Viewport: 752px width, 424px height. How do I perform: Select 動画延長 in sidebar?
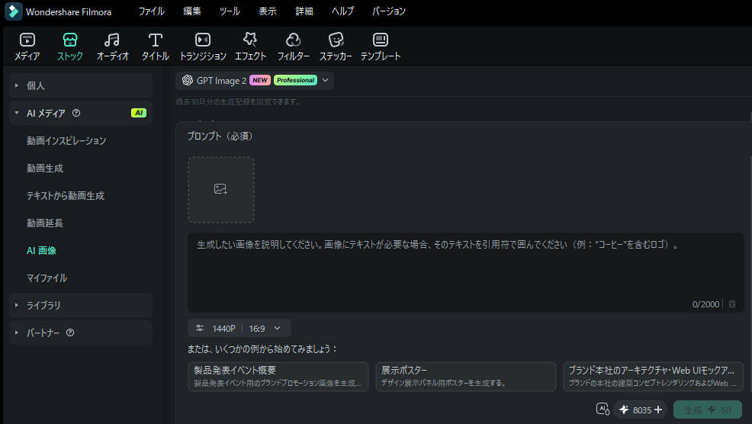click(x=45, y=223)
